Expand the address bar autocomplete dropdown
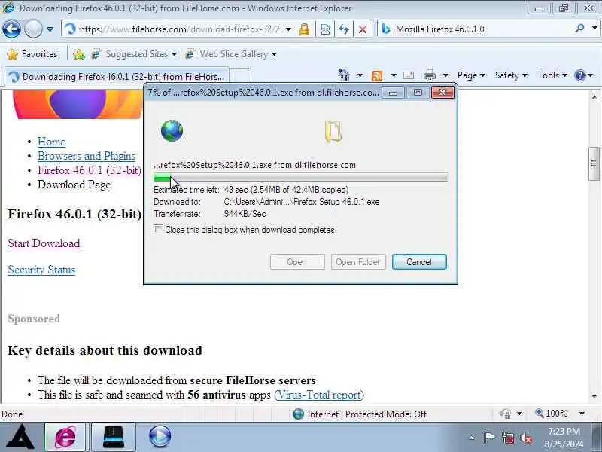Image resolution: width=602 pixels, height=452 pixels. [288, 29]
